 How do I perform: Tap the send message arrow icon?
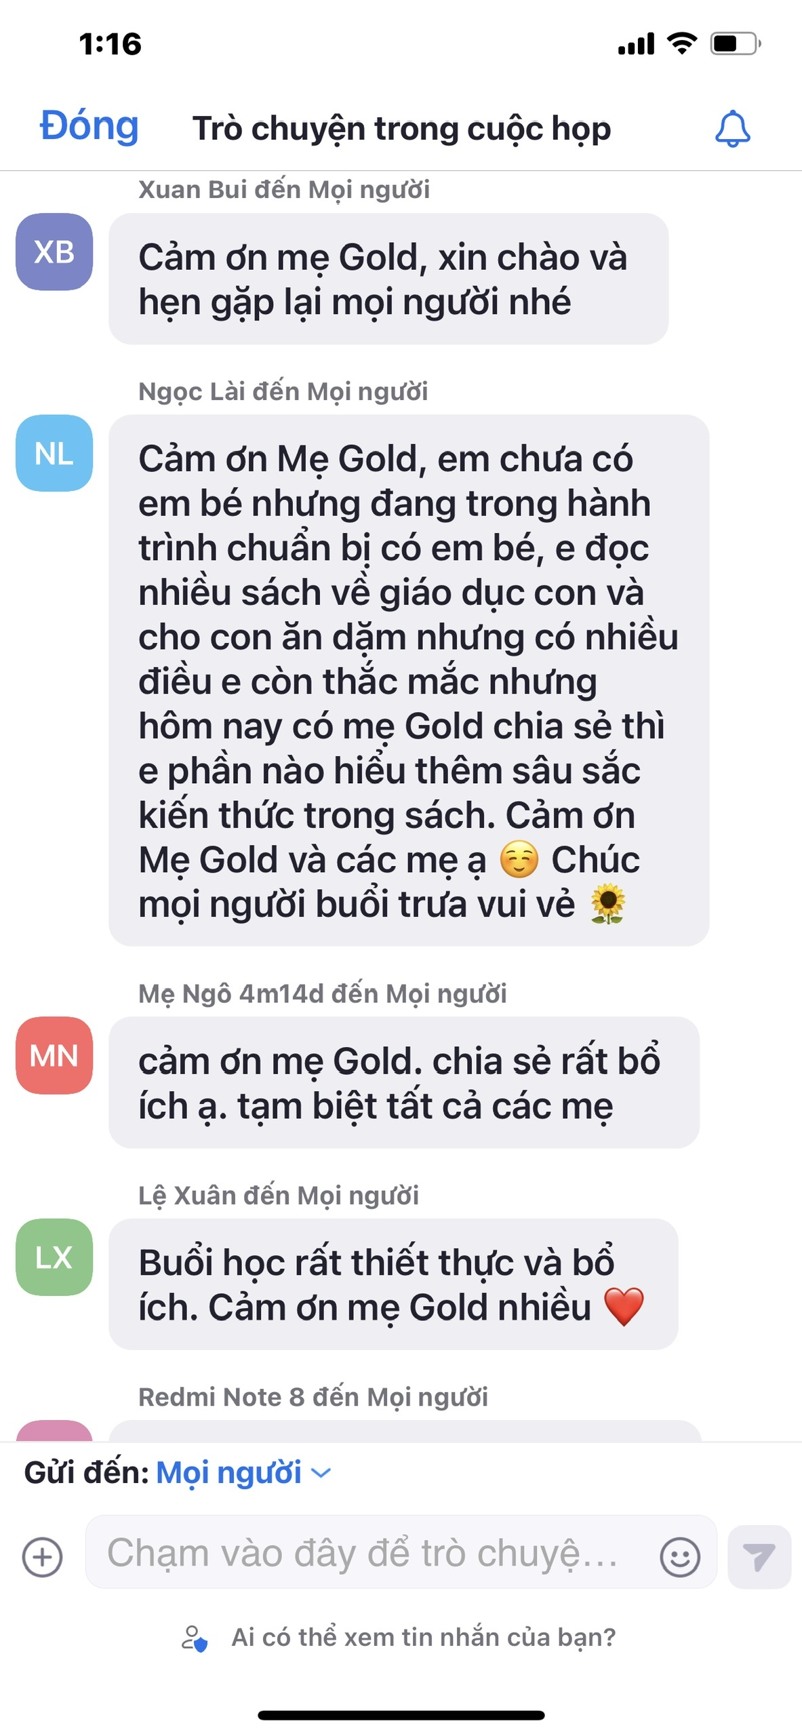click(759, 1556)
